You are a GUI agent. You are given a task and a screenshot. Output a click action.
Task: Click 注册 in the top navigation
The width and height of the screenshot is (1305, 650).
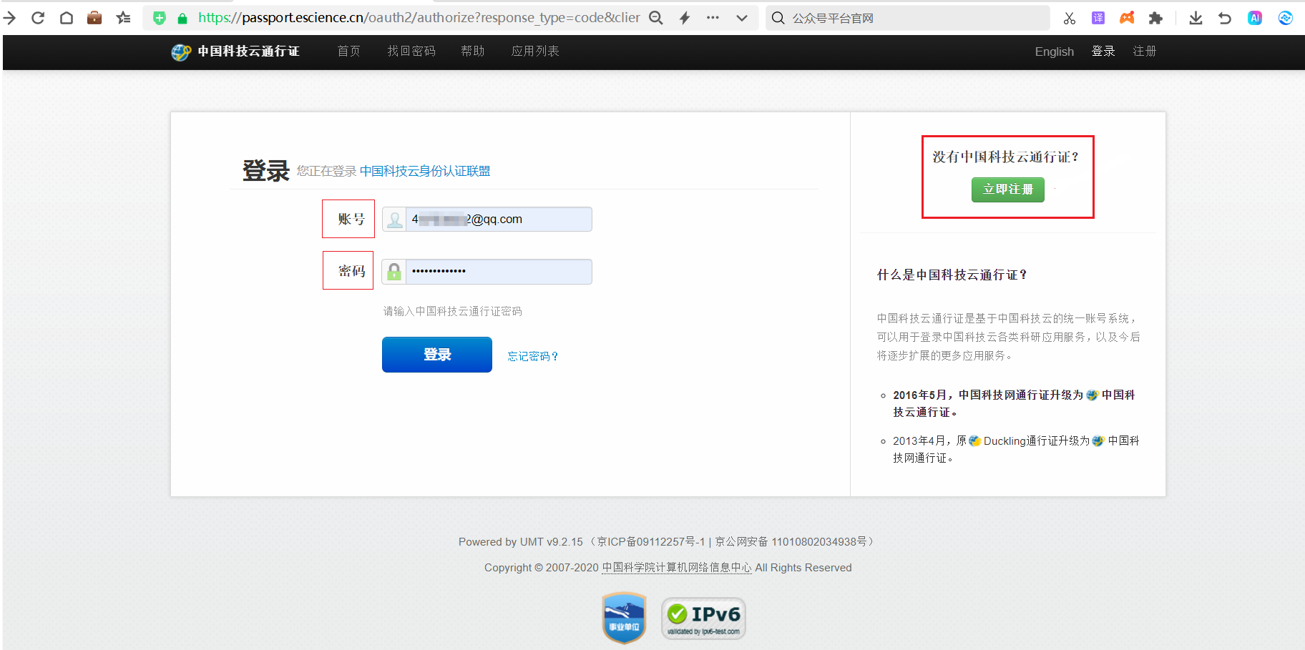(1145, 51)
